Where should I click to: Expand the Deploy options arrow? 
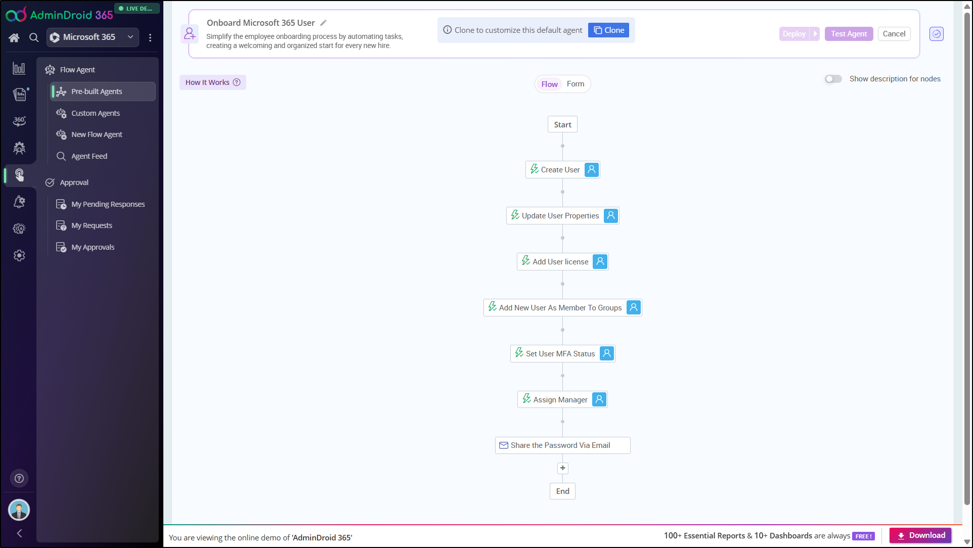click(815, 34)
